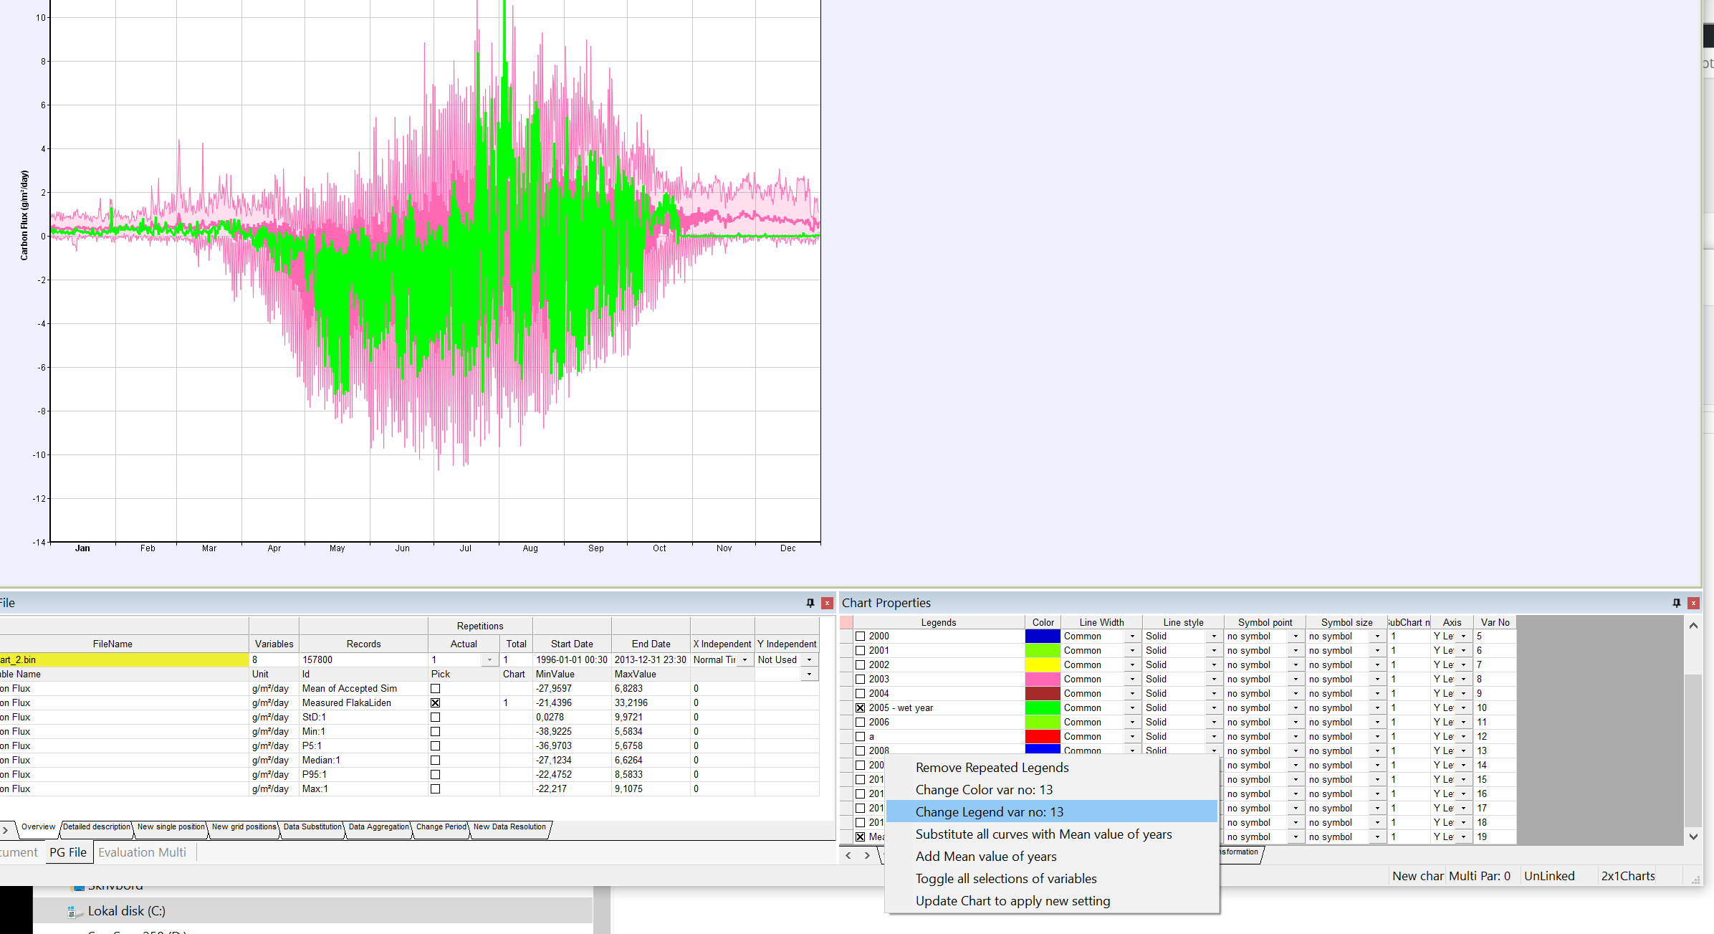Switch to Detailed description tab
The image size is (1714, 934).
[x=97, y=827]
